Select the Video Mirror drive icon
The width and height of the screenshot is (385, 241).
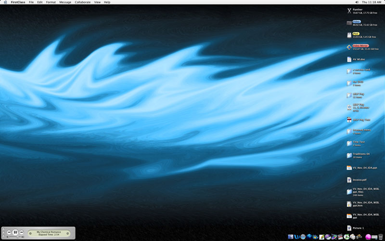(x=349, y=47)
